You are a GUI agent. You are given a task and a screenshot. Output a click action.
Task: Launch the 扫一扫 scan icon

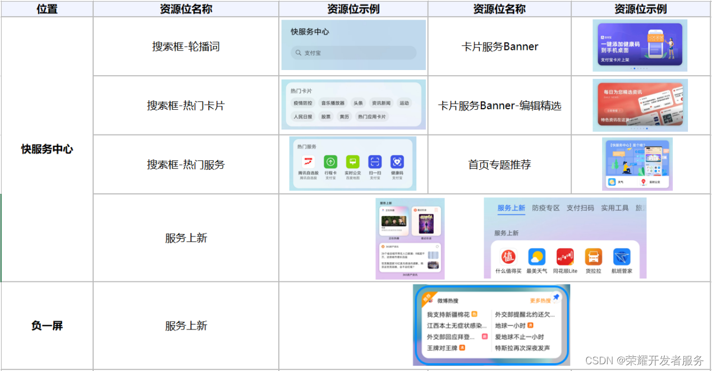[x=375, y=162]
